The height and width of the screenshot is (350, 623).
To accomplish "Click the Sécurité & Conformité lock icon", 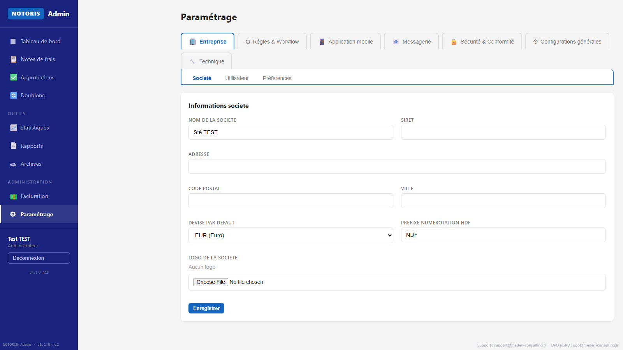I will click(x=454, y=42).
